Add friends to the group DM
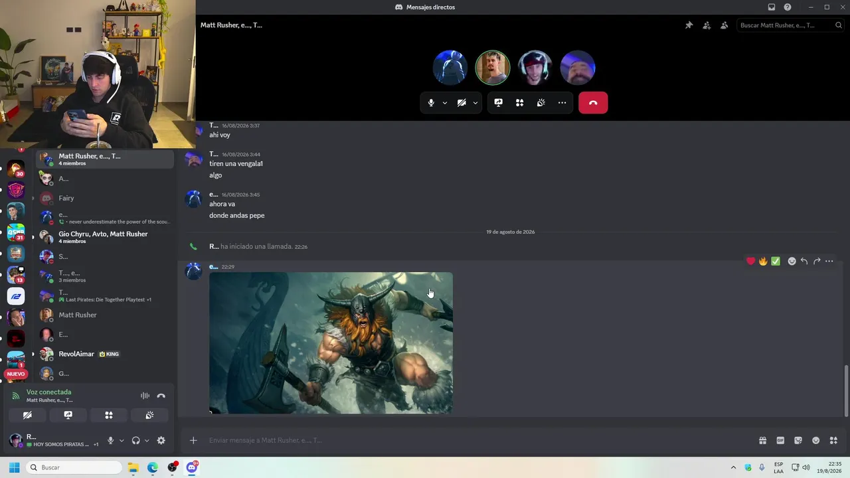This screenshot has height=478, width=850. tap(707, 25)
